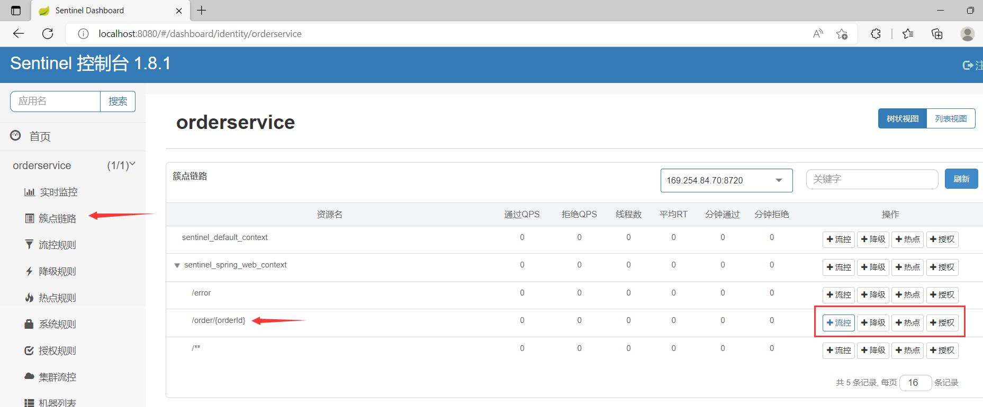Viewport: 983px width, 407px height.
Task: Switch to 树状视图
Action: (x=903, y=118)
